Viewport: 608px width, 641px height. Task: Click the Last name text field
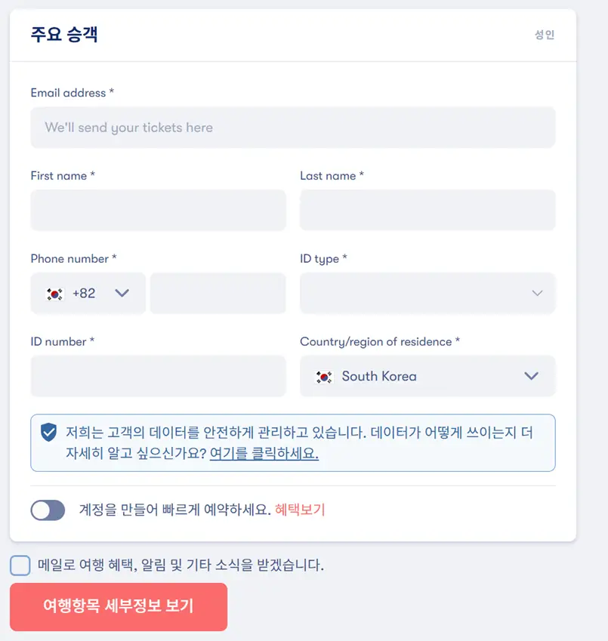click(x=427, y=210)
